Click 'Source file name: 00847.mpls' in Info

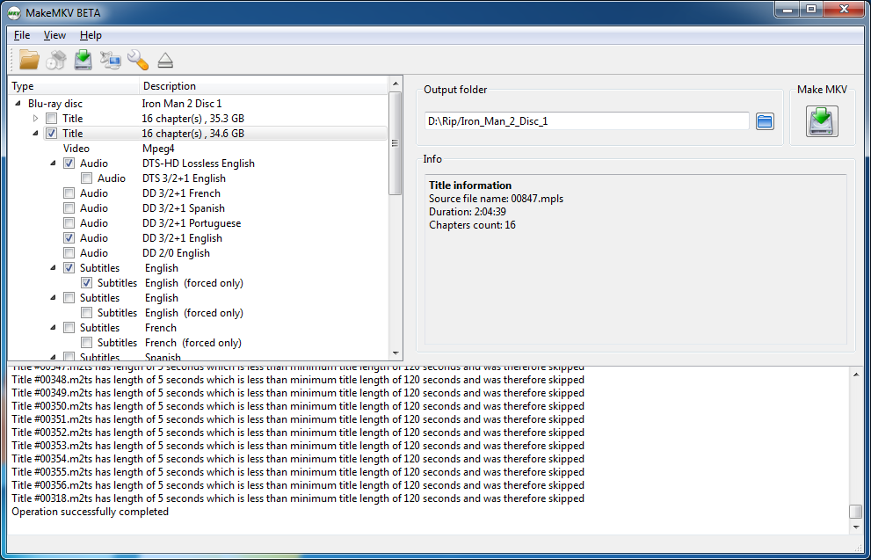[x=496, y=199]
